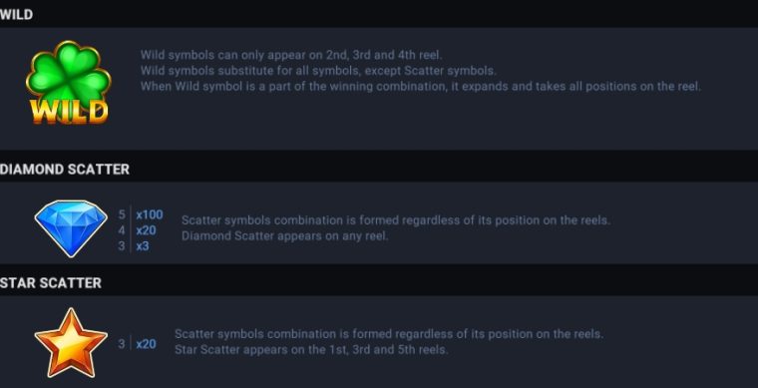Click 'Star Scatter appears on the 1st' text
Image resolution: width=758 pixels, height=388 pixels.
click(x=311, y=349)
